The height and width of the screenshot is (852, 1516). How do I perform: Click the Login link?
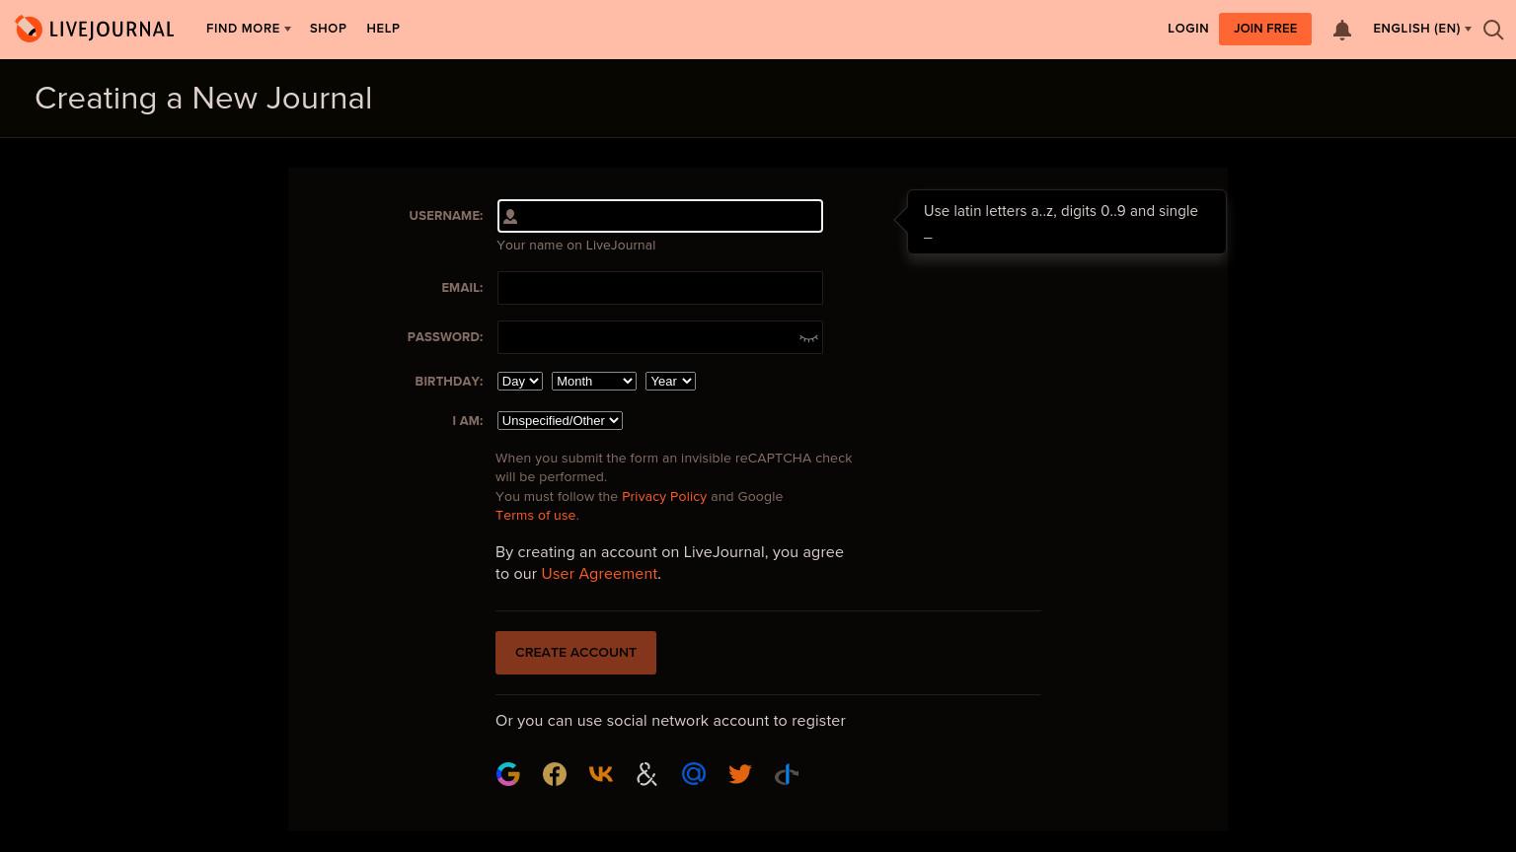click(1188, 29)
